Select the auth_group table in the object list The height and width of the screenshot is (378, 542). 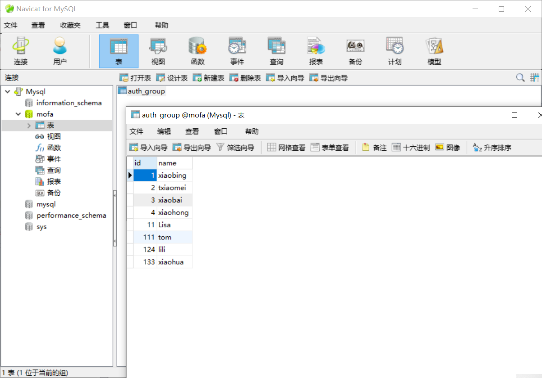click(142, 91)
